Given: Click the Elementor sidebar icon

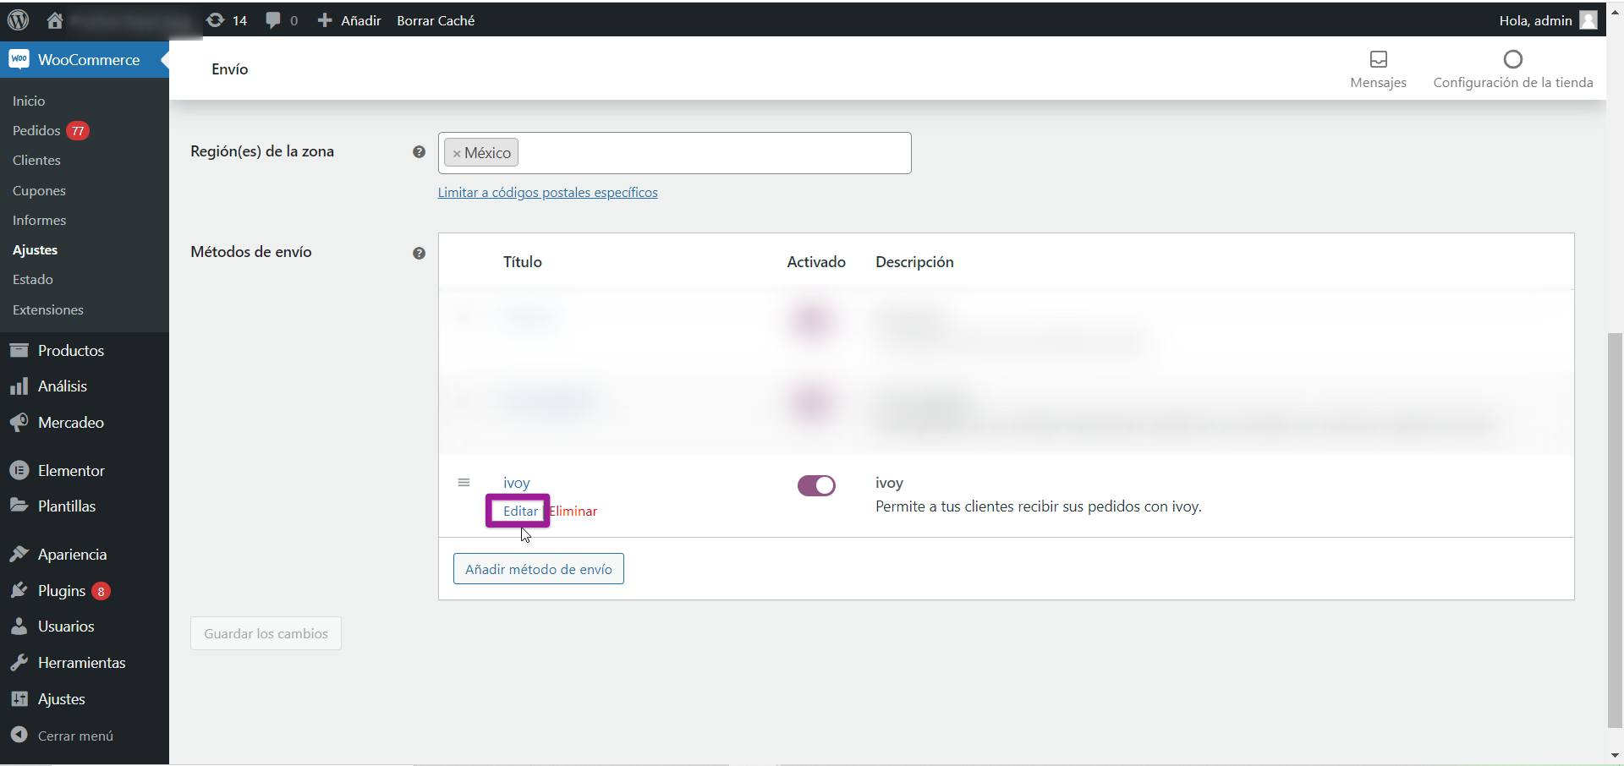Looking at the screenshot, I should 19,470.
